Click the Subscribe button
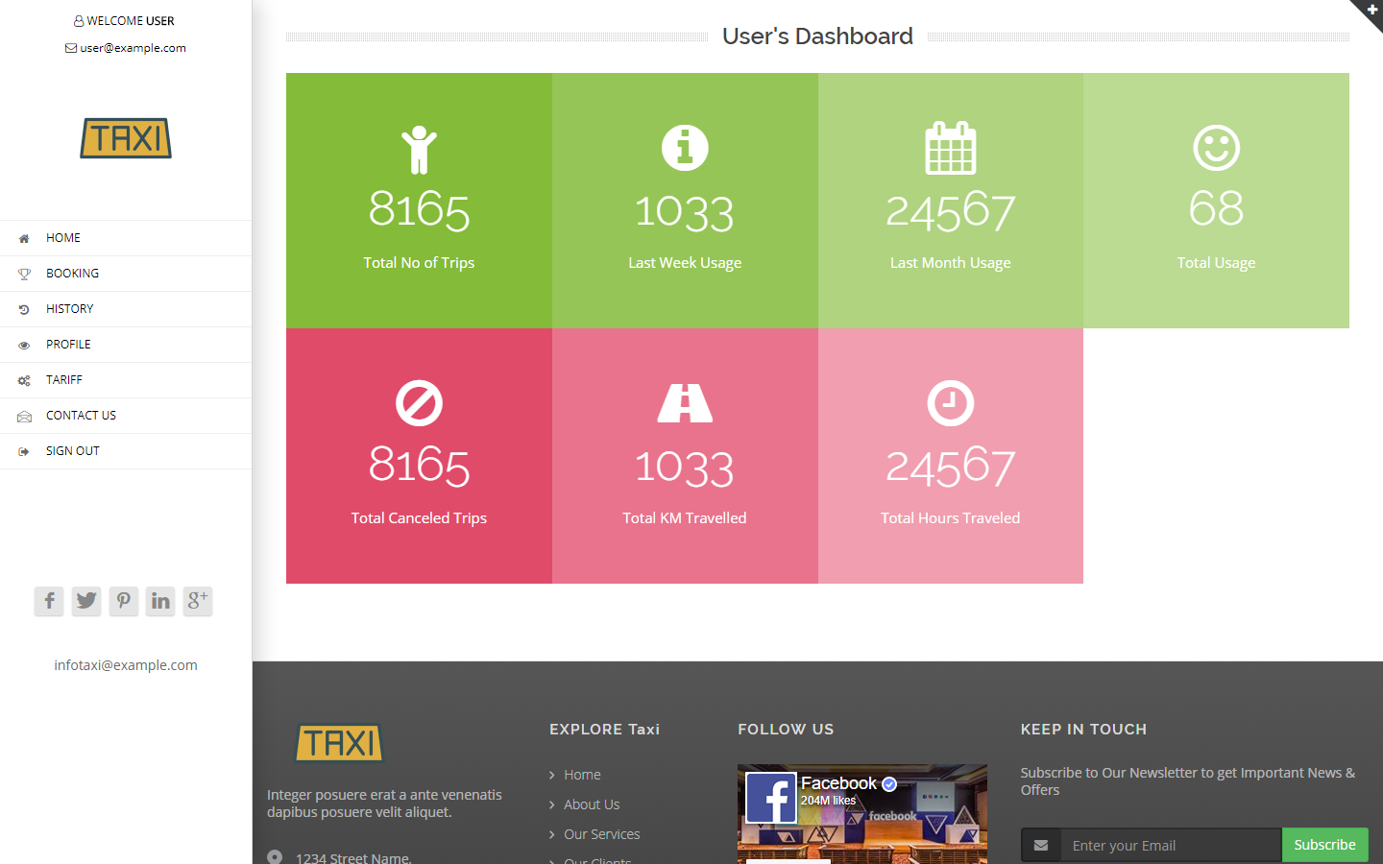Viewport: 1383px width, 864px height. pyautogui.click(x=1324, y=845)
